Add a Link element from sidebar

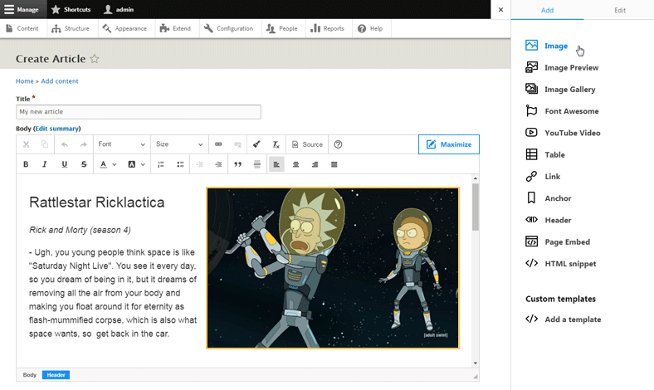point(543,177)
